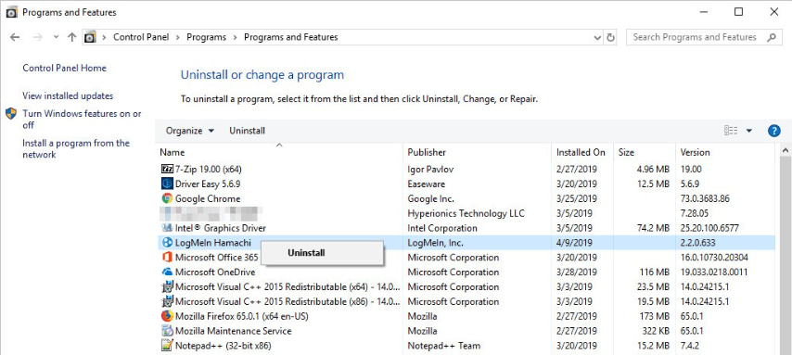Go up one level with up arrow

(71, 37)
